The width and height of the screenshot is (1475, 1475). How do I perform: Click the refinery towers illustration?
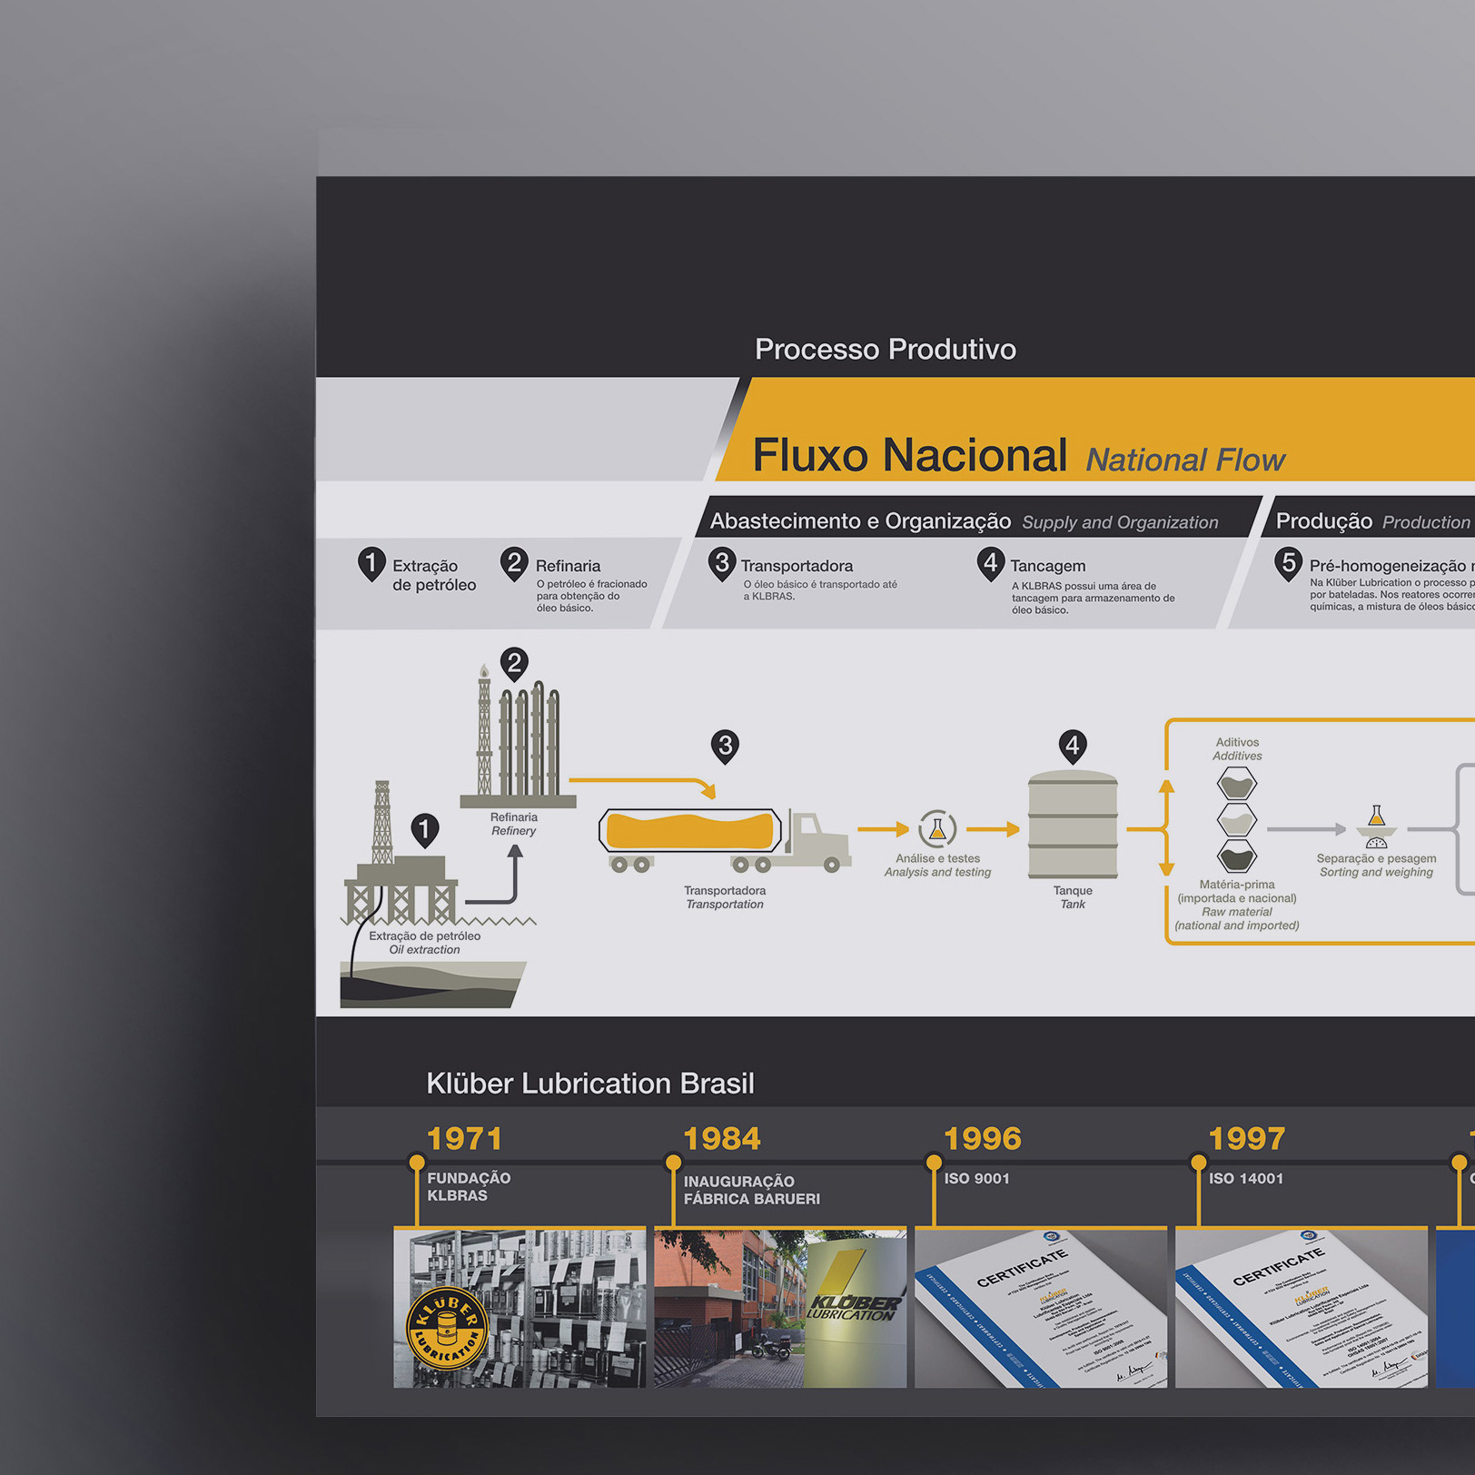coord(519,736)
